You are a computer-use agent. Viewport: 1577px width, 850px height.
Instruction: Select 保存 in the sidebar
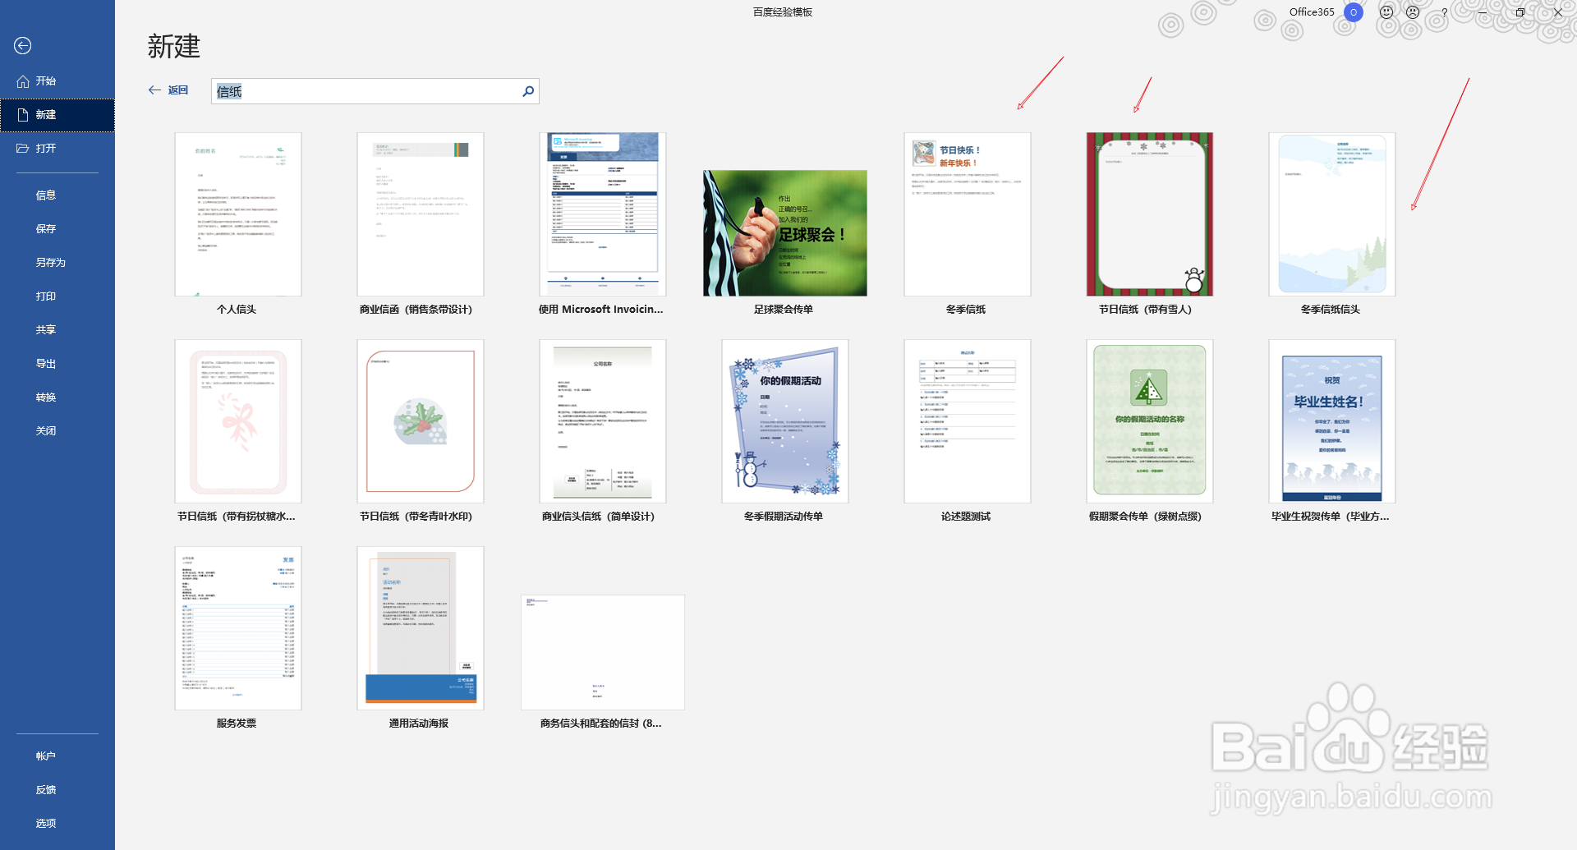pyautogui.click(x=46, y=229)
